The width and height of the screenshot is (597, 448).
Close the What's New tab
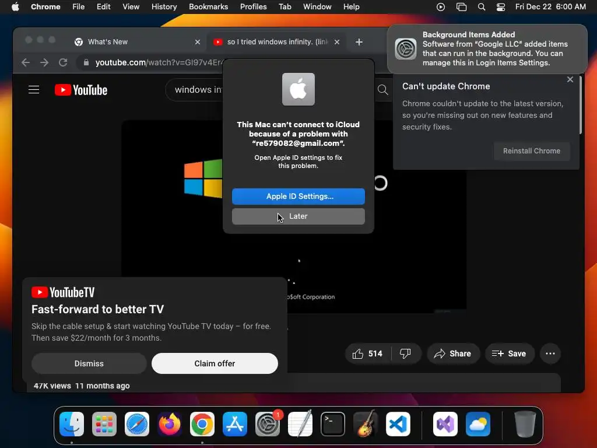point(198,42)
